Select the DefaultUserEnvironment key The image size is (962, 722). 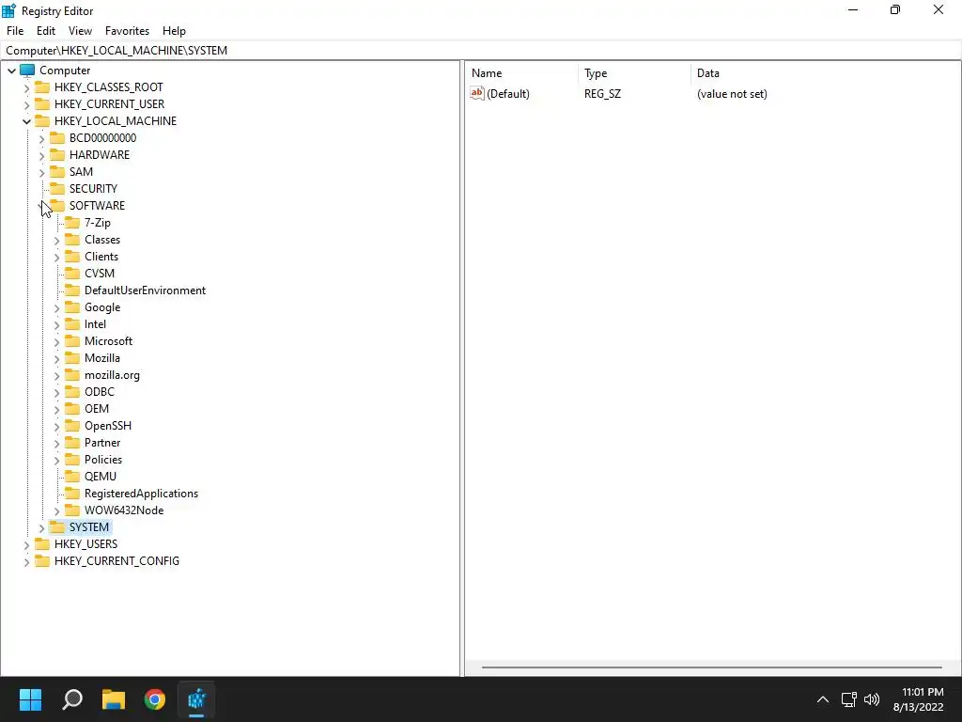click(145, 290)
